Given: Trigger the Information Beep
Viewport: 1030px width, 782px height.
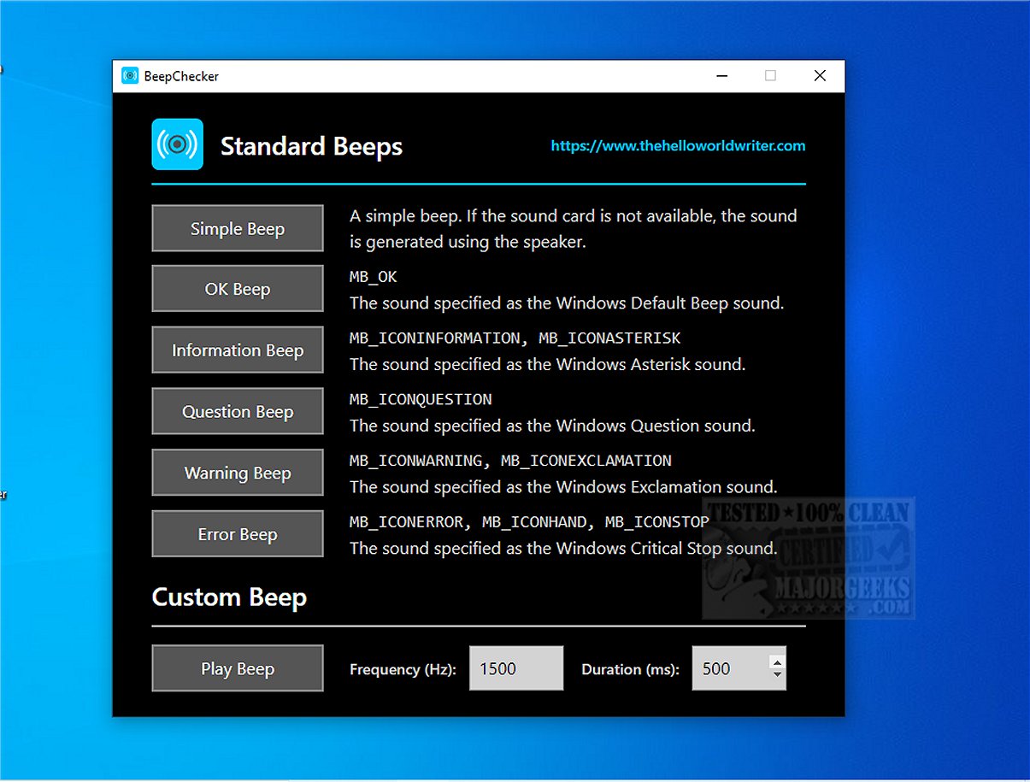Looking at the screenshot, I should 237,350.
